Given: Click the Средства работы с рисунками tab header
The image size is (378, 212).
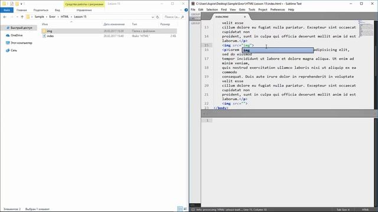Looking at the screenshot, I should tap(84, 4).
